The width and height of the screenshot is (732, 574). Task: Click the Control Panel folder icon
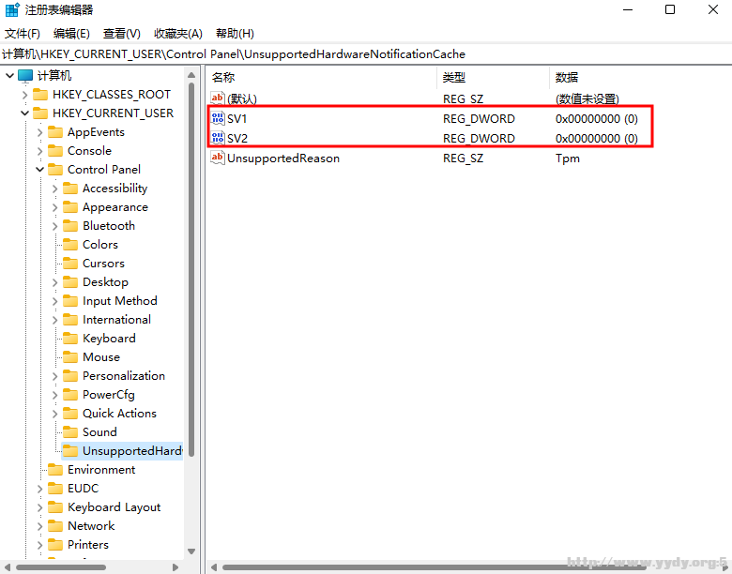[55, 170]
